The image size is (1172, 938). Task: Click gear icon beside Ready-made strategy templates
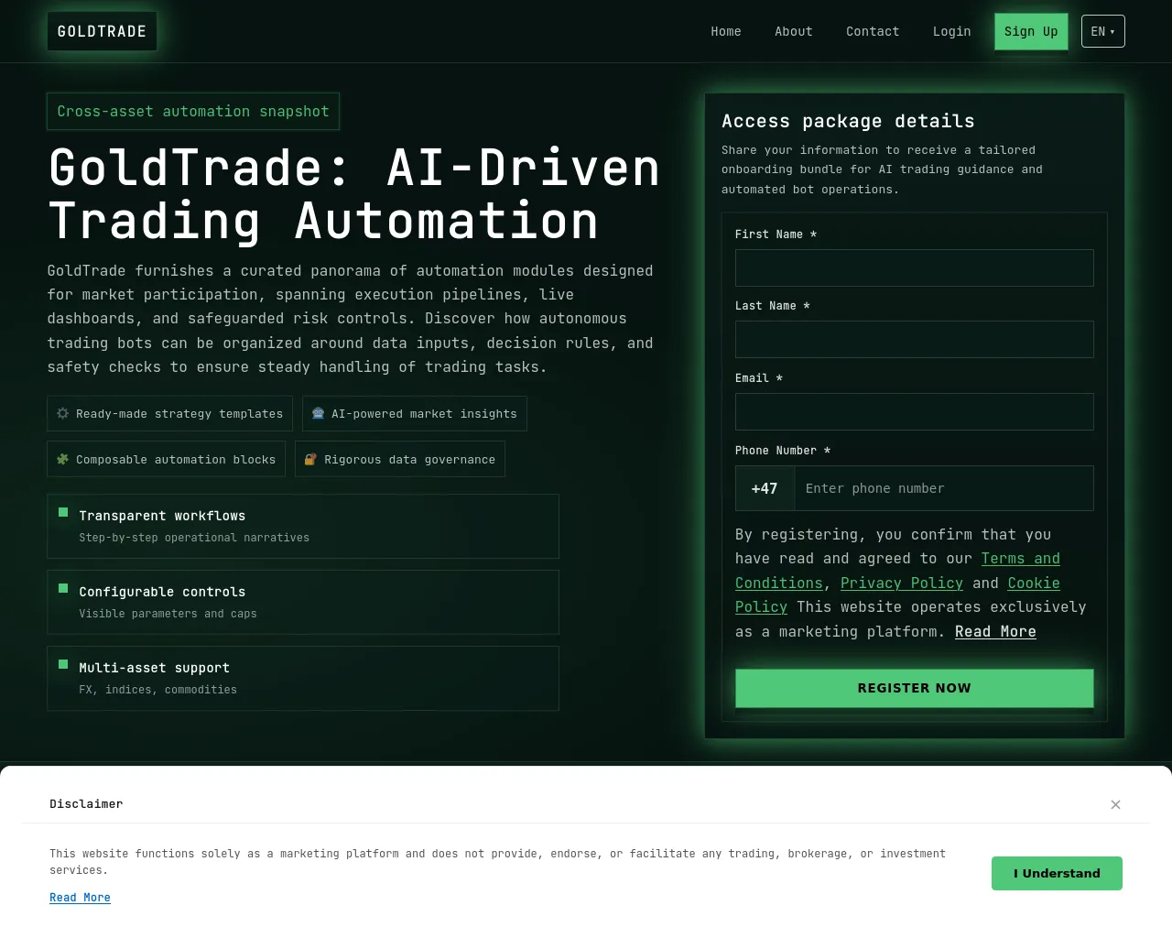[63, 413]
